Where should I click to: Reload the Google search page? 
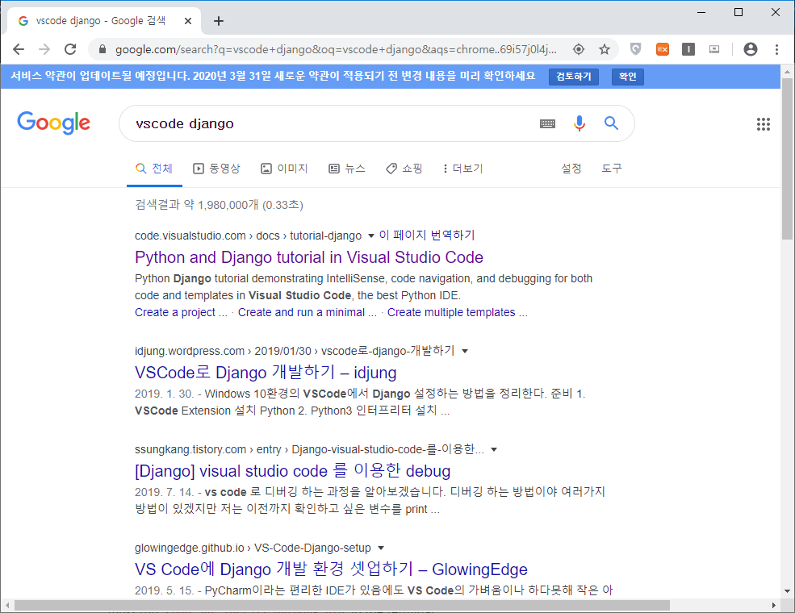70,49
